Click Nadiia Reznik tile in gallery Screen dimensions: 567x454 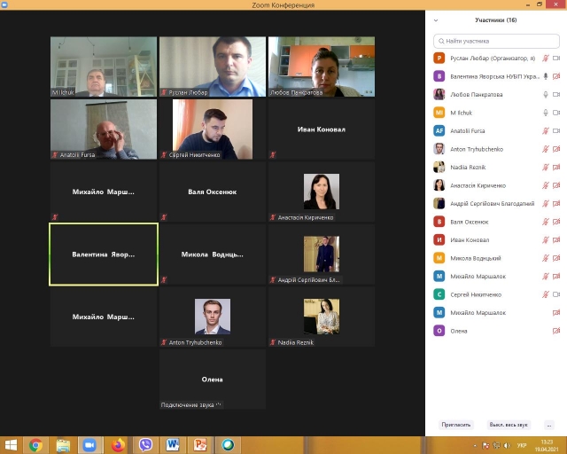[x=322, y=317]
